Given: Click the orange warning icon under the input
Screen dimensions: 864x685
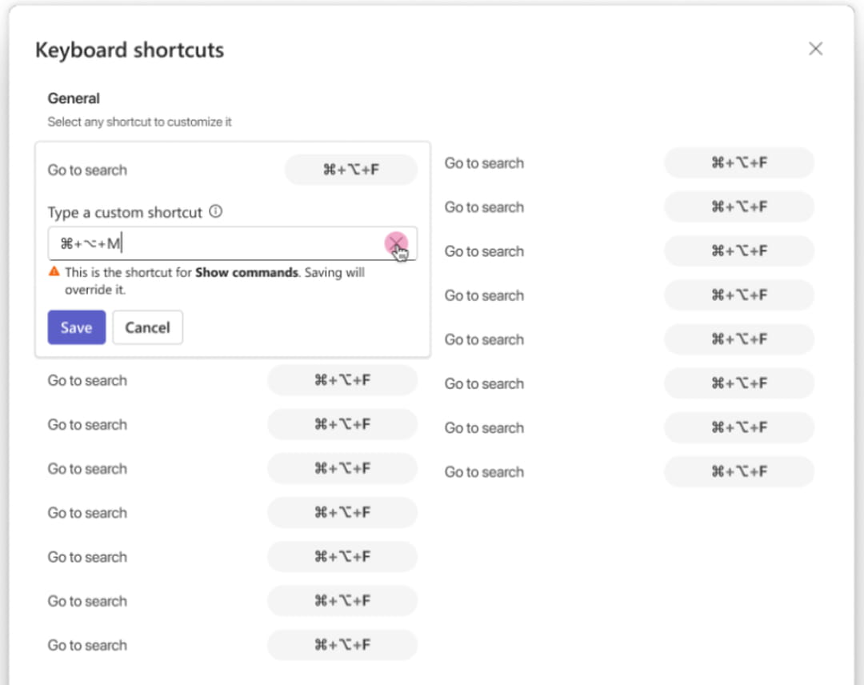Looking at the screenshot, I should click(x=54, y=272).
